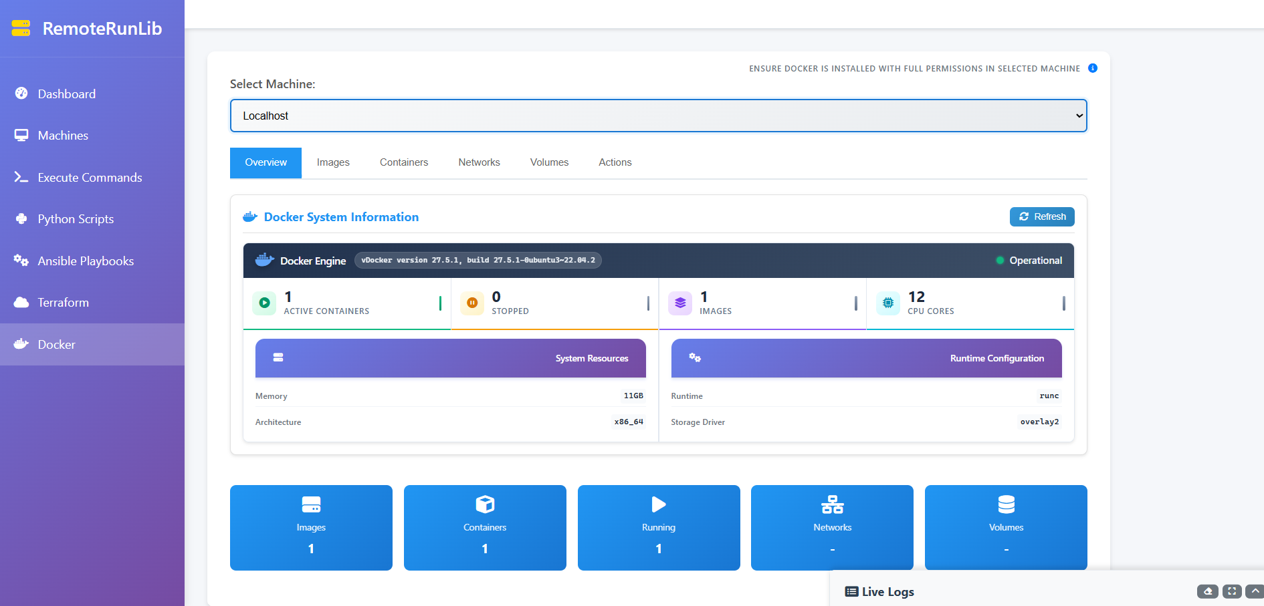
Task: Click the Python Scripts icon
Action: [21, 218]
